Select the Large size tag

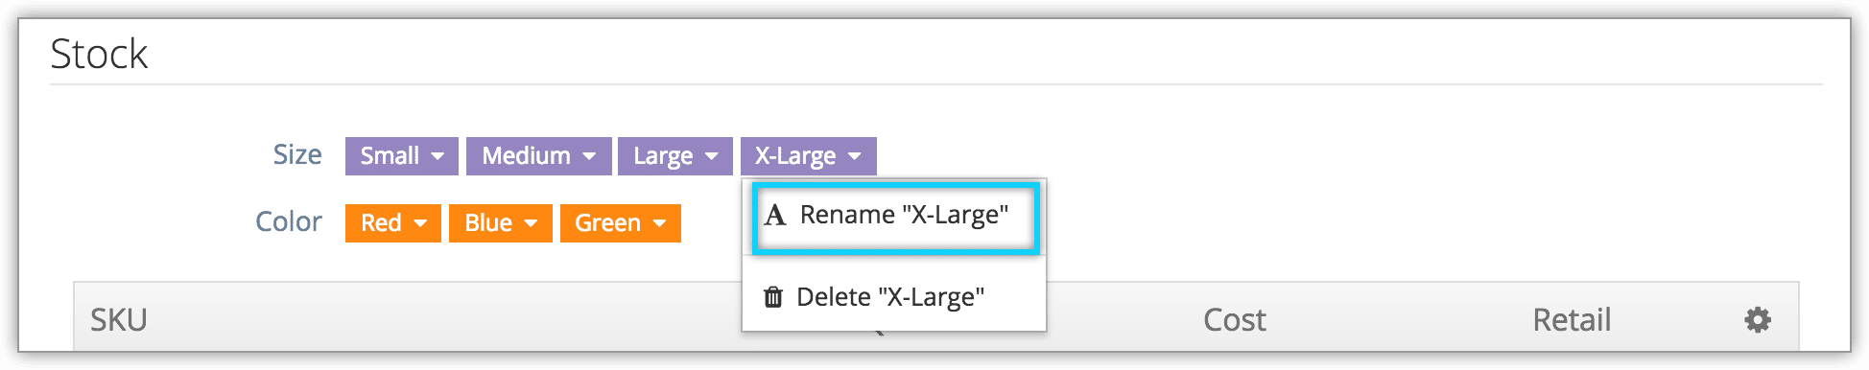[675, 156]
